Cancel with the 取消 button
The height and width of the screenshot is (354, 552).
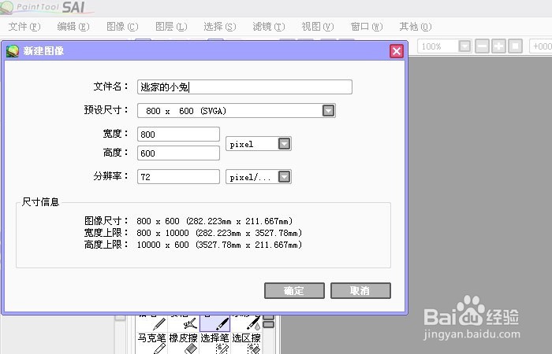360,291
